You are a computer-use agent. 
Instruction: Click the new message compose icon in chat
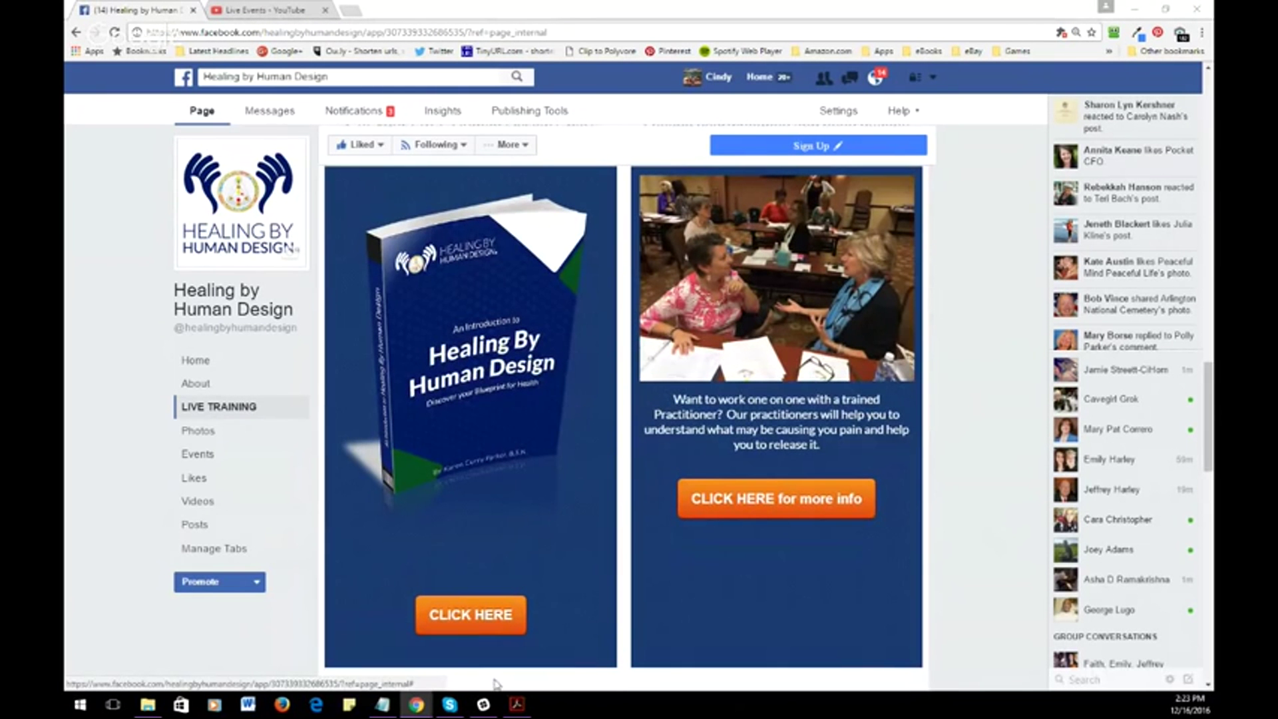tap(1188, 679)
